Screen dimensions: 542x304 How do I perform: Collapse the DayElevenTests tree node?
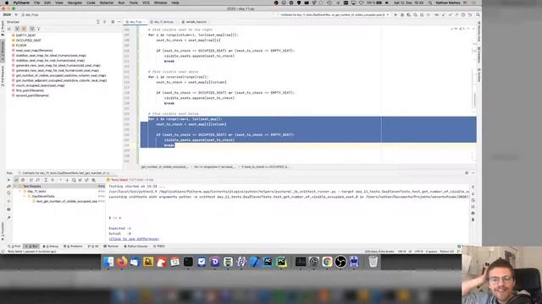tap(25, 197)
